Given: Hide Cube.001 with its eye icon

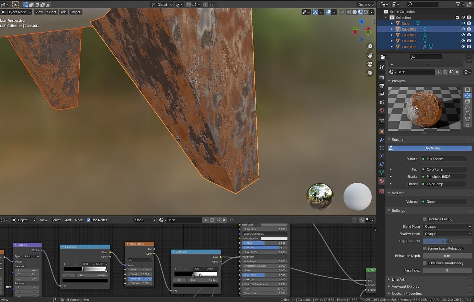Looking at the screenshot, I should pos(463,29).
